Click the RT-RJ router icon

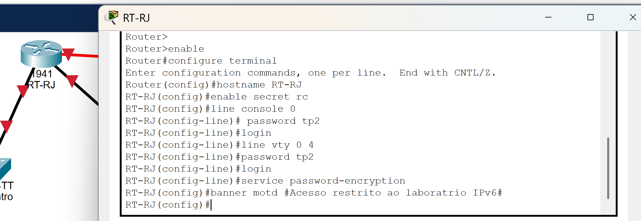click(41, 53)
